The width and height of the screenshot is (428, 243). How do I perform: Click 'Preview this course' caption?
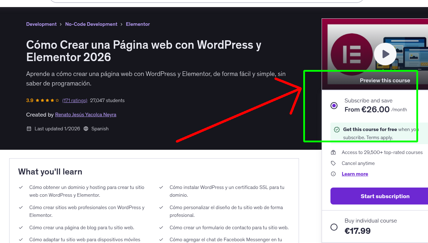385,81
